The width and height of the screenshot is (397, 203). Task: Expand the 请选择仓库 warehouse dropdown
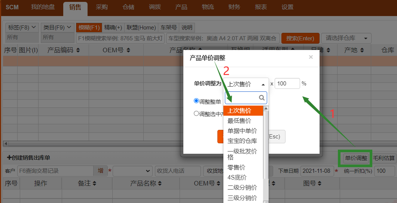346,38
